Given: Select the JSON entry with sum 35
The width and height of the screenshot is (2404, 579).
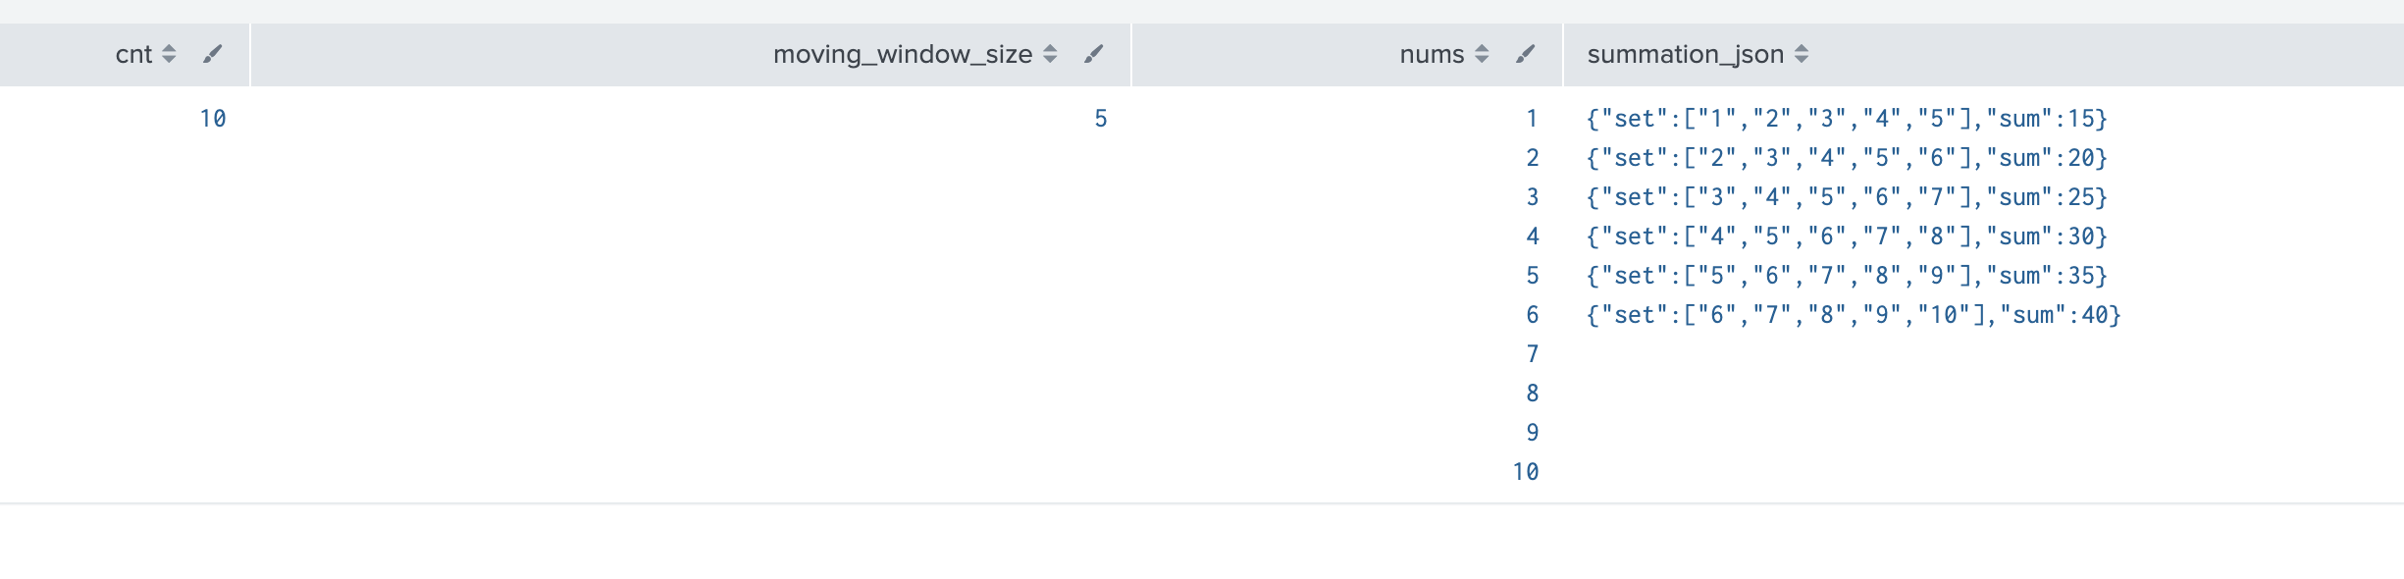Looking at the screenshot, I should click(1846, 276).
